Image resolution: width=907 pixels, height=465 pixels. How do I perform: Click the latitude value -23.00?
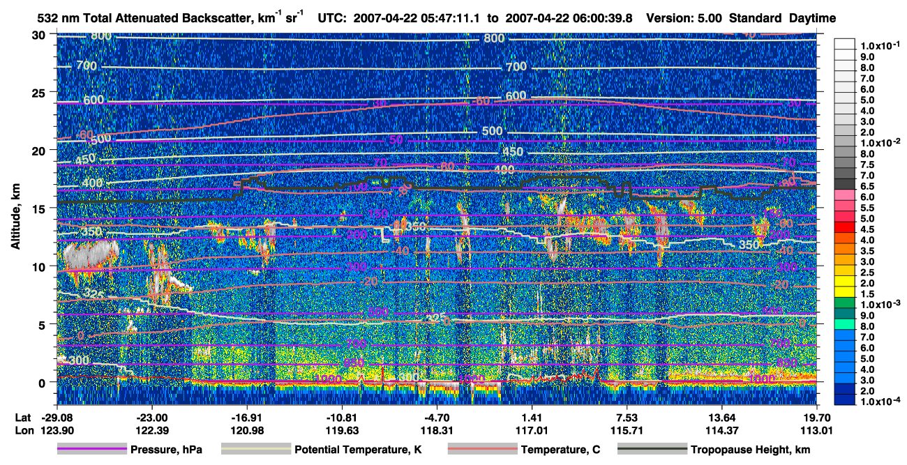pos(151,418)
